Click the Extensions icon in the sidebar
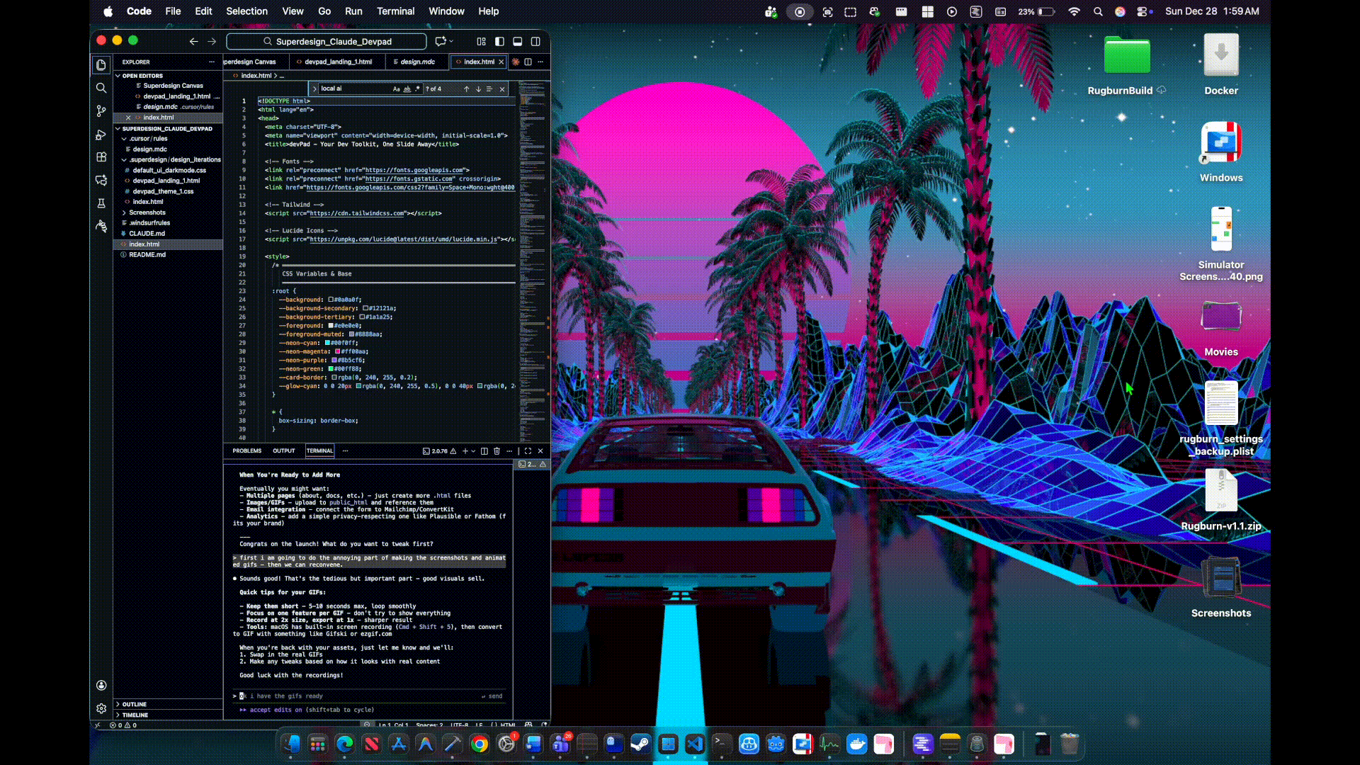The height and width of the screenshot is (765, 1360). coord(101,157)
